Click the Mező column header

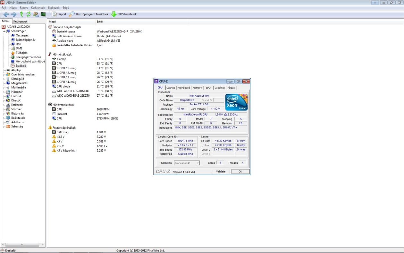[71, 22]
